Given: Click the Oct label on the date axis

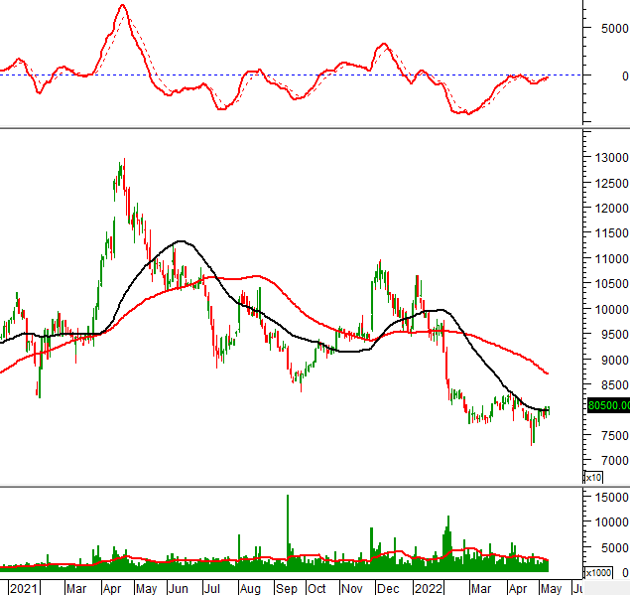Looking at the screenshot, I should (x=317, y=588).
